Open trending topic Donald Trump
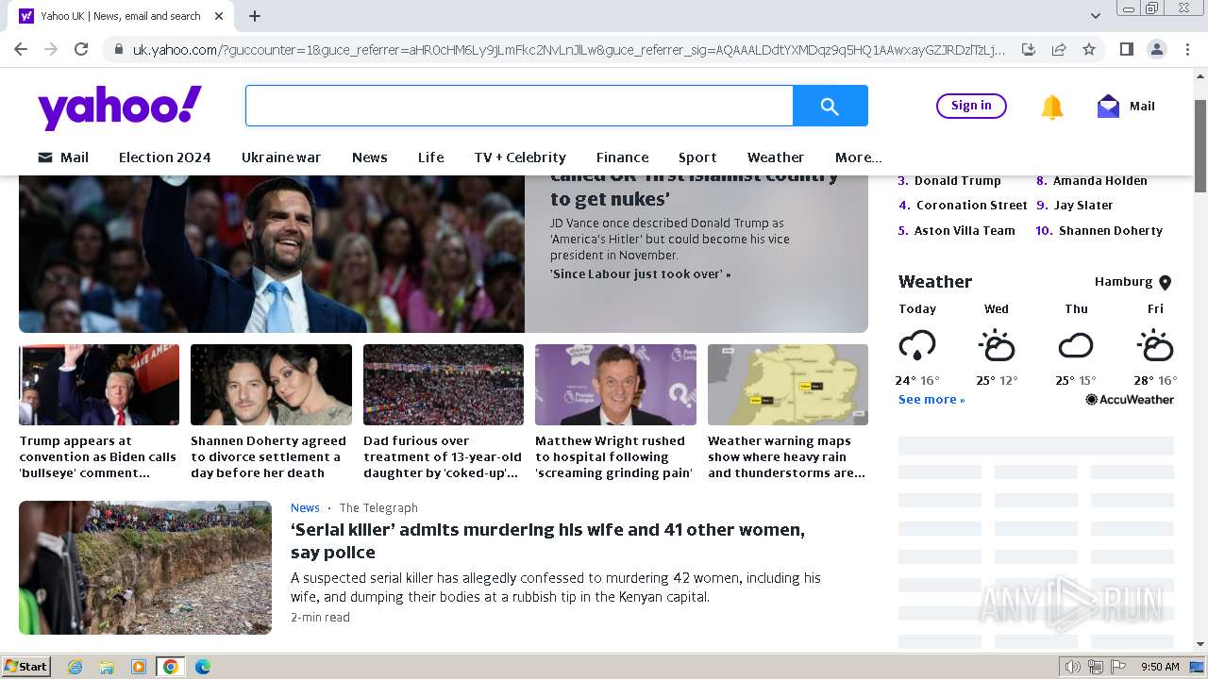This screenshot has height=679, width=1208. [x=957, y=181]
